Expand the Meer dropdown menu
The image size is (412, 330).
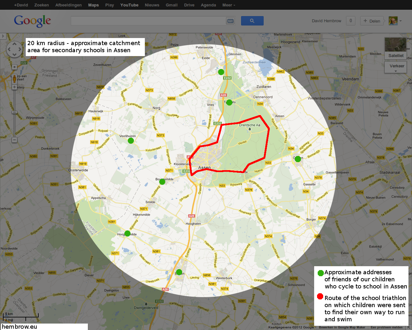coord(229,5)
